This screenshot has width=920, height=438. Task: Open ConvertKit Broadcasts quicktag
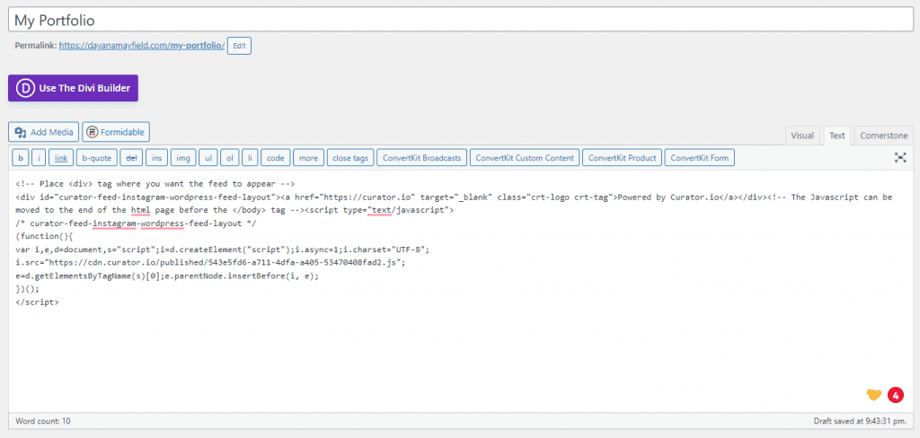(x=422, y=158)
